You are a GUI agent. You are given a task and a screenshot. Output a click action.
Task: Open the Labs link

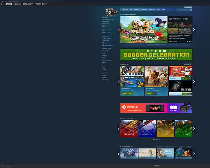(163, 10)
